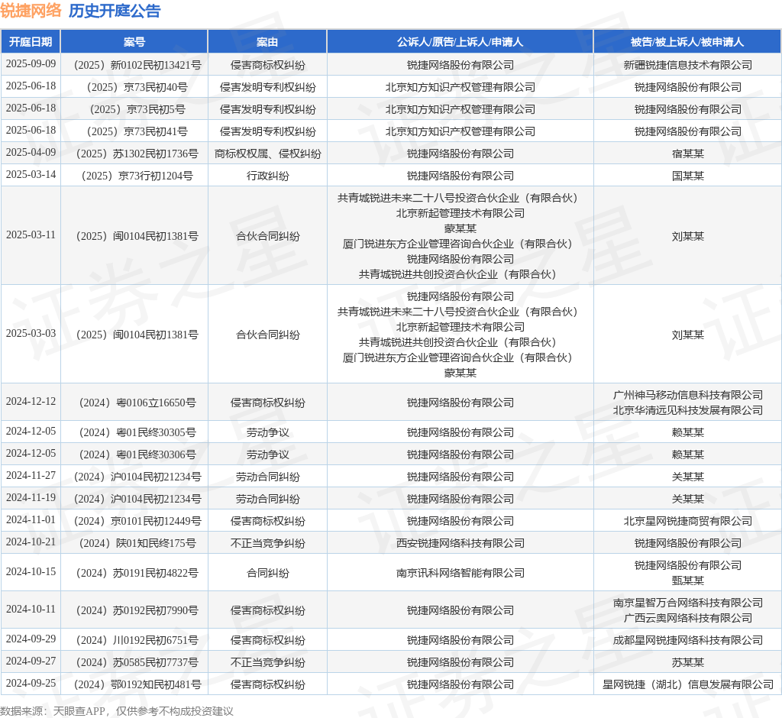782x718 pixels.
Task: Click defendant 广州神马移动信息科技有限公司
Action: click(688, 395)
